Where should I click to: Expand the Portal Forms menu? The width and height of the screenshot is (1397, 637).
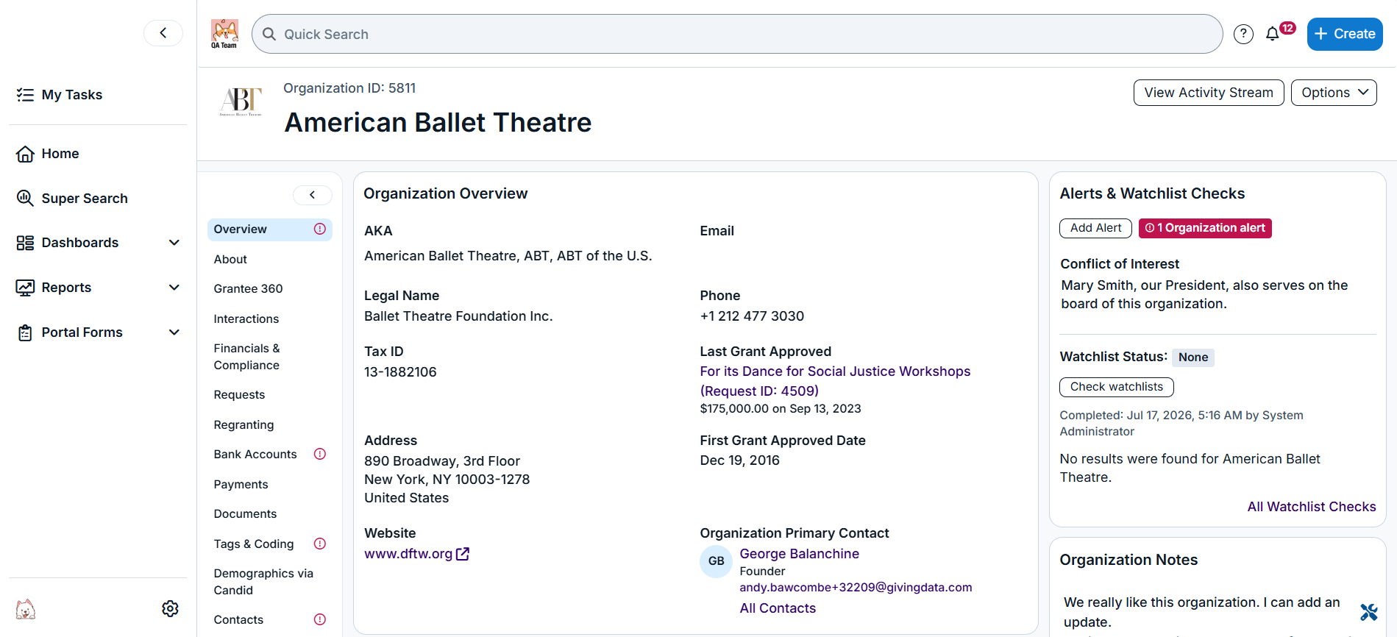pos(98,332)
